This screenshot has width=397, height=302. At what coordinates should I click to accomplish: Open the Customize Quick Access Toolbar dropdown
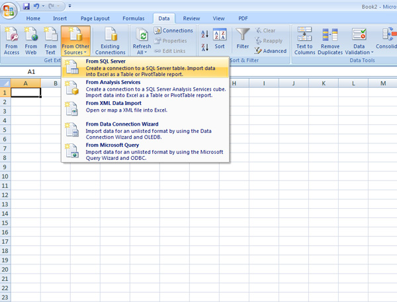[69, 6]
